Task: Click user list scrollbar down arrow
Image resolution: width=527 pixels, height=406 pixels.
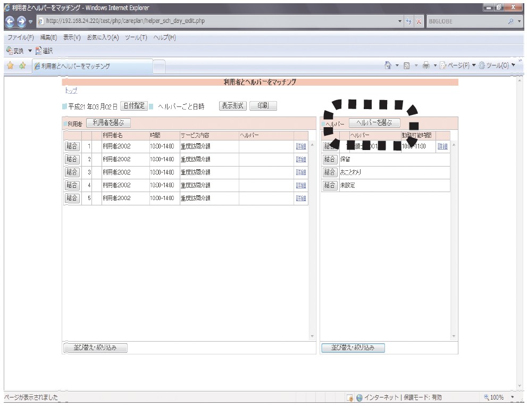Action: point(312,336)
